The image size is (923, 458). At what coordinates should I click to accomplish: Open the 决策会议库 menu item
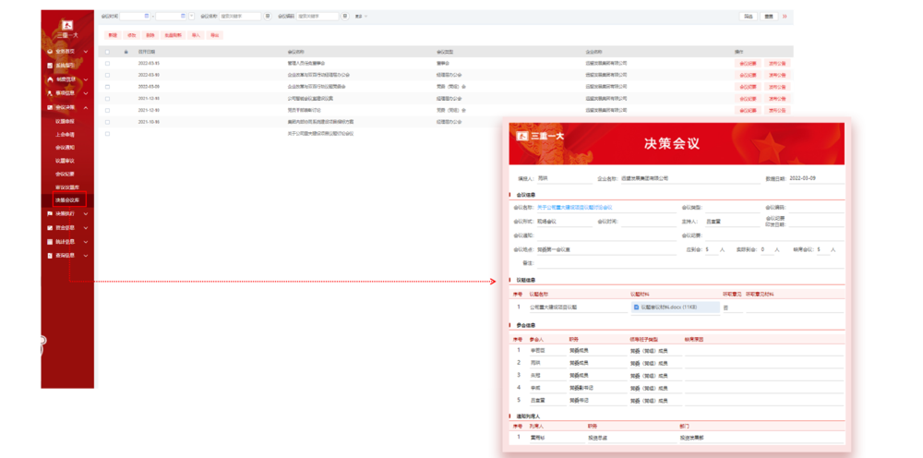(68, 199)
